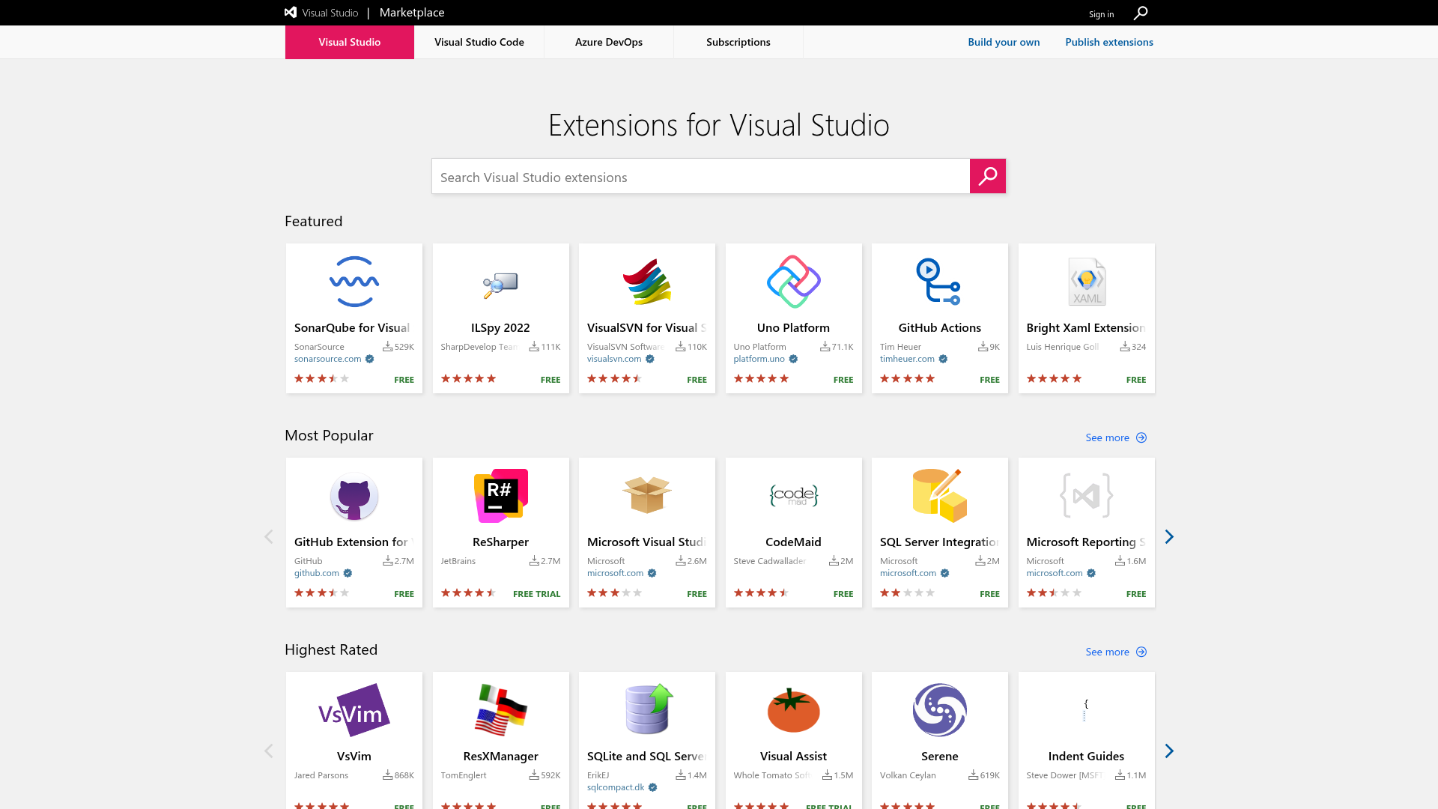Switch to the Azure DevOps tab

click(x=609, y=42)
